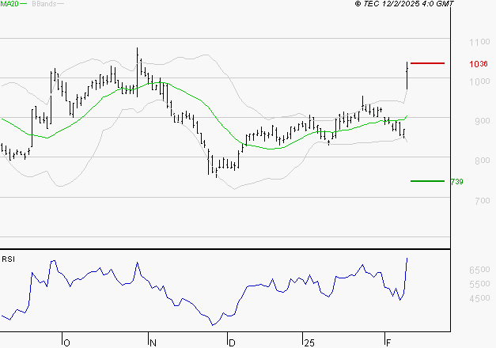
Task: Jump to the N month marker
Action: (x=153, y=342)
